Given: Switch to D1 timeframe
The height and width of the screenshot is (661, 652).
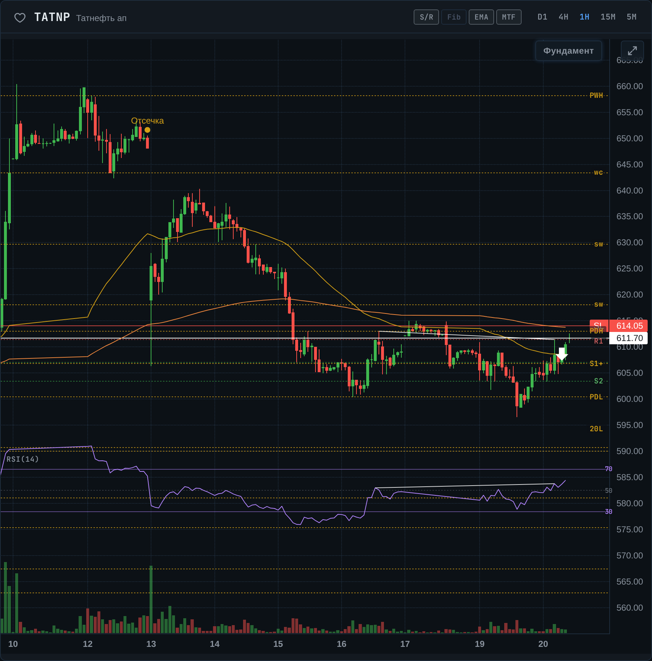Looking at the screenshot, I should (542, 17).
